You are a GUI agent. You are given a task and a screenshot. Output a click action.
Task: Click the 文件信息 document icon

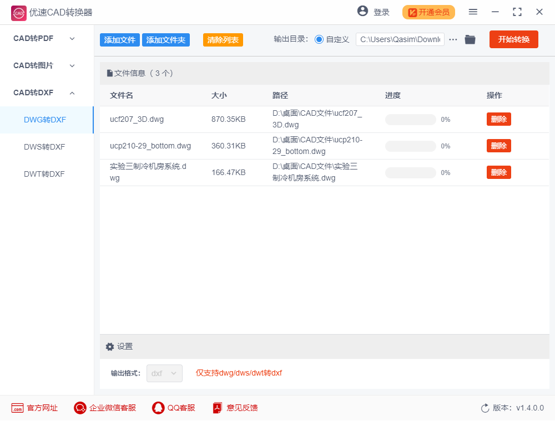[110, 73]
